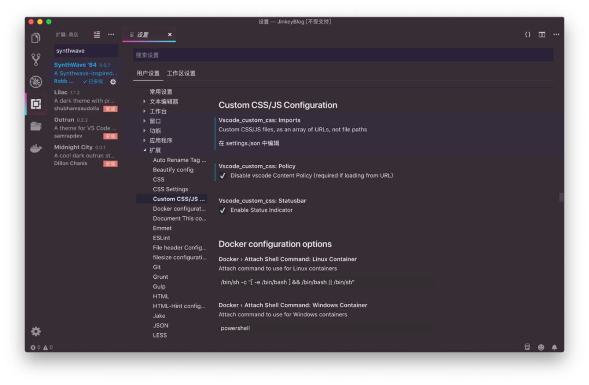Select CSS Settings in settings tree
Viewport: 589px width, 385px height.
[171, 190]
